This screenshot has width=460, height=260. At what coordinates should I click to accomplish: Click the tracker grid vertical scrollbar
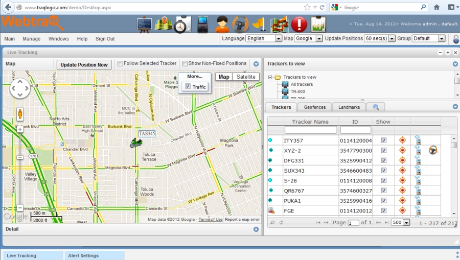coord(454,176)
